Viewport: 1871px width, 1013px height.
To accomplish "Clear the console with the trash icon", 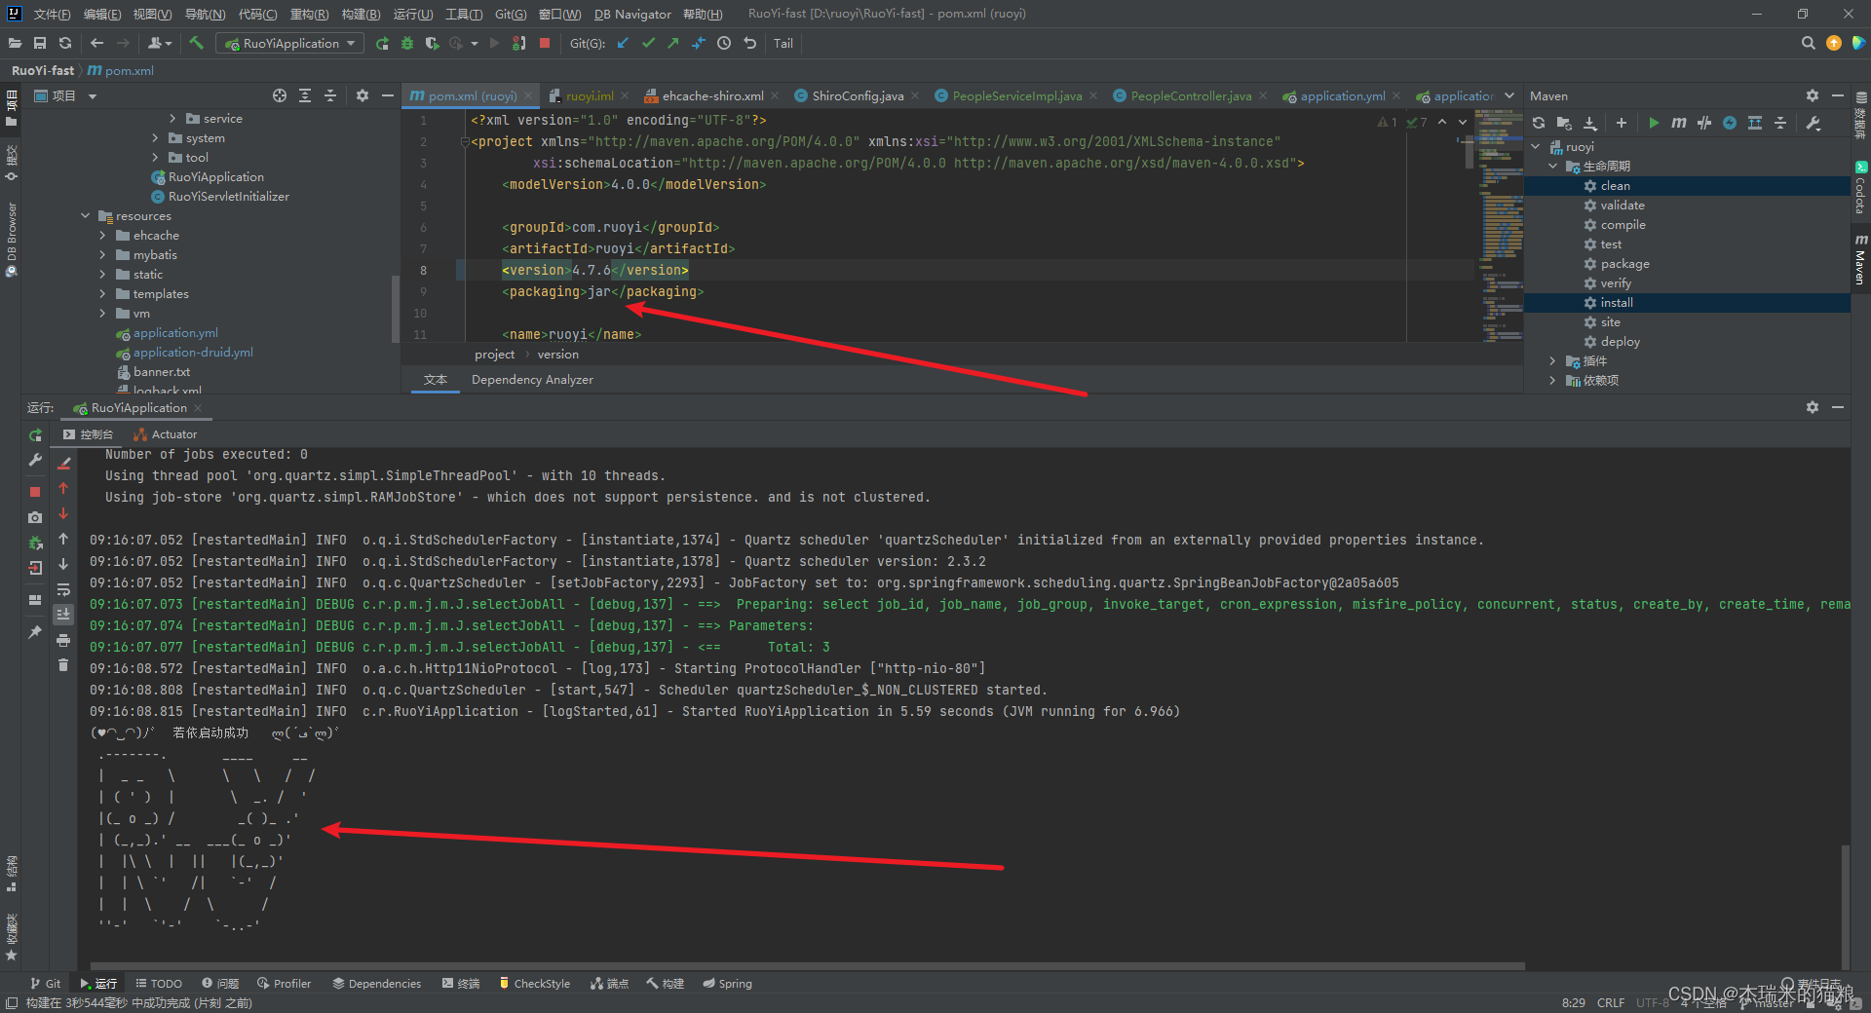I will tap(63, 665).
